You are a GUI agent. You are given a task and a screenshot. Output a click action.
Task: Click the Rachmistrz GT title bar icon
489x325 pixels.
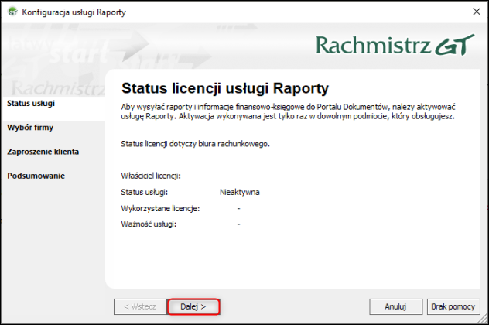point(13,12)
